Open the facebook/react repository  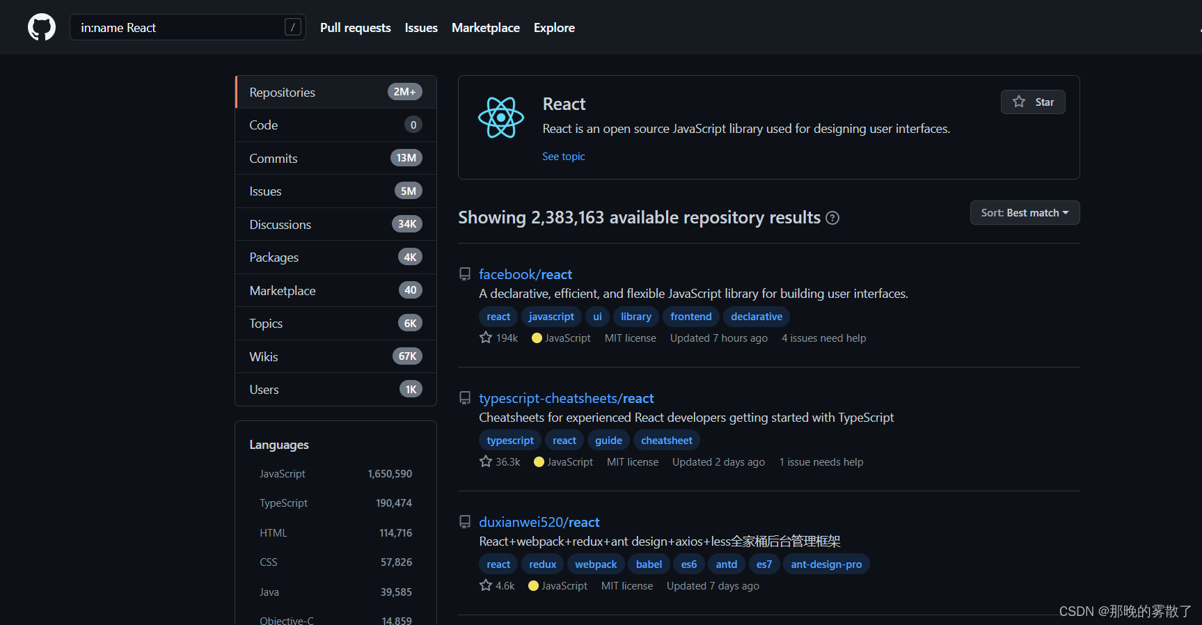click(525, 274)
